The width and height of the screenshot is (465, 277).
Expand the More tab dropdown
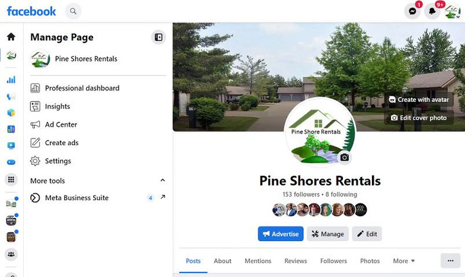coord(403,261)
